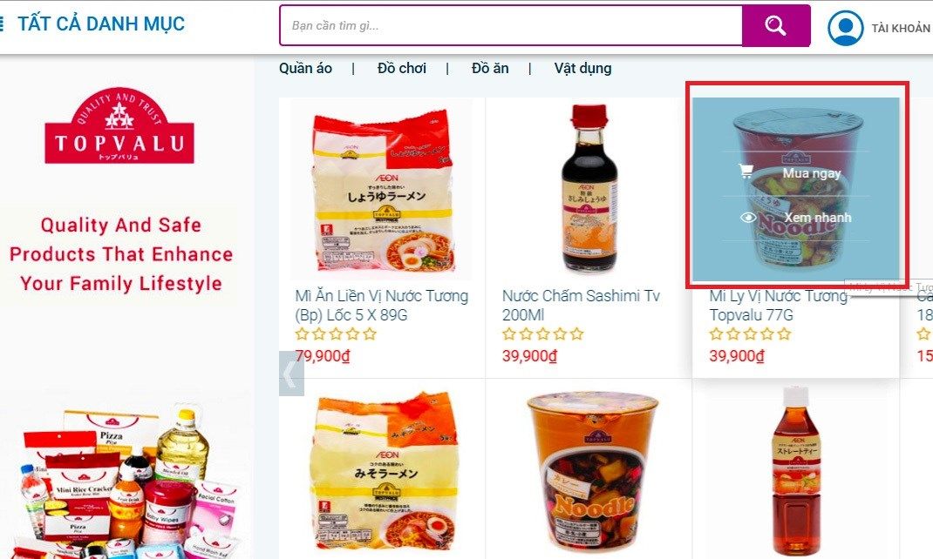Open the Vật dụng tab
Screen dimensions: 933x559
582,68
